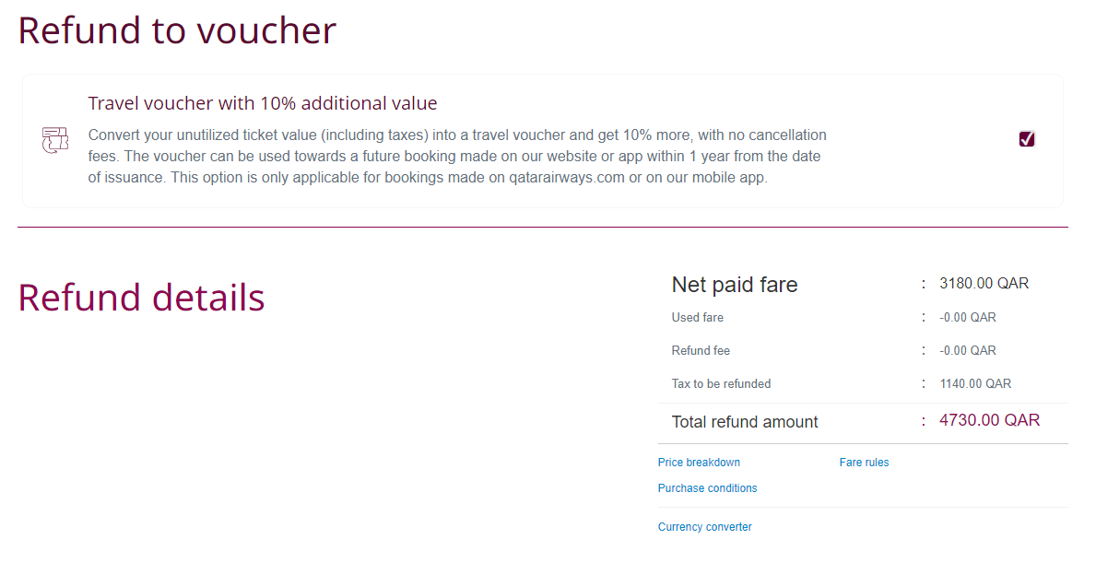Click the 'Net paid fare' label
Image resolution: width=1108 pixels, height=563 pixels.
(x=735, y=285)
